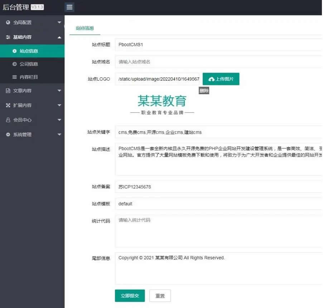Click the 基础内容 sliders icon

click(8, 37)
